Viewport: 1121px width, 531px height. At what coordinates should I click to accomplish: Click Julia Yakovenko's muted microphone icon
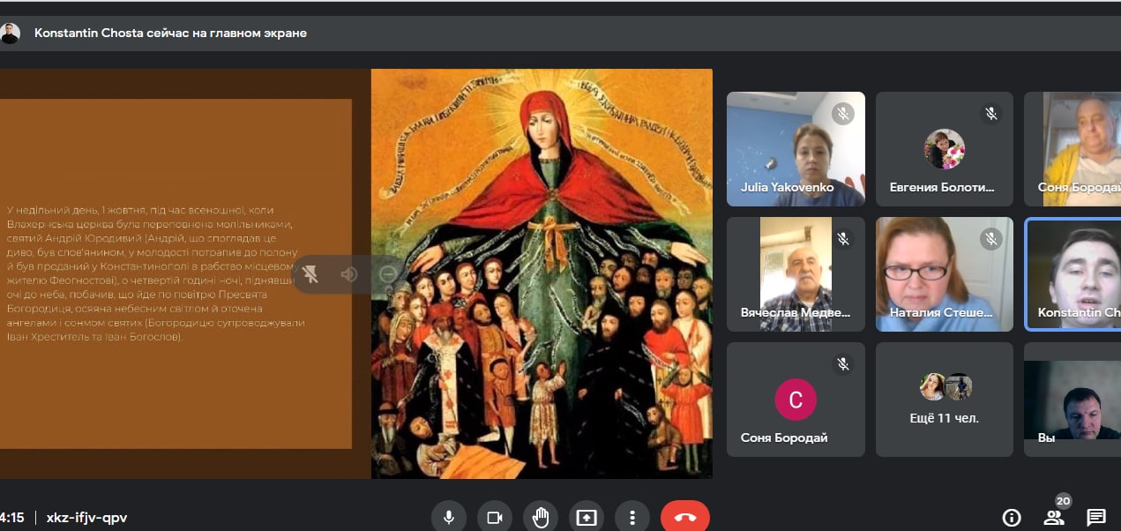point(843,114)
